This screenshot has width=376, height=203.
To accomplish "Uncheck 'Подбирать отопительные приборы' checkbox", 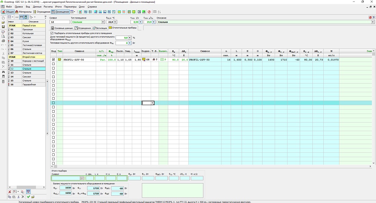I will (x=52, y=33).
